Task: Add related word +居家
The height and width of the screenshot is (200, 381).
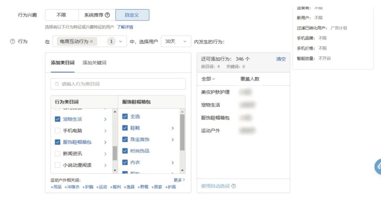Action: (x=157, y=187)
